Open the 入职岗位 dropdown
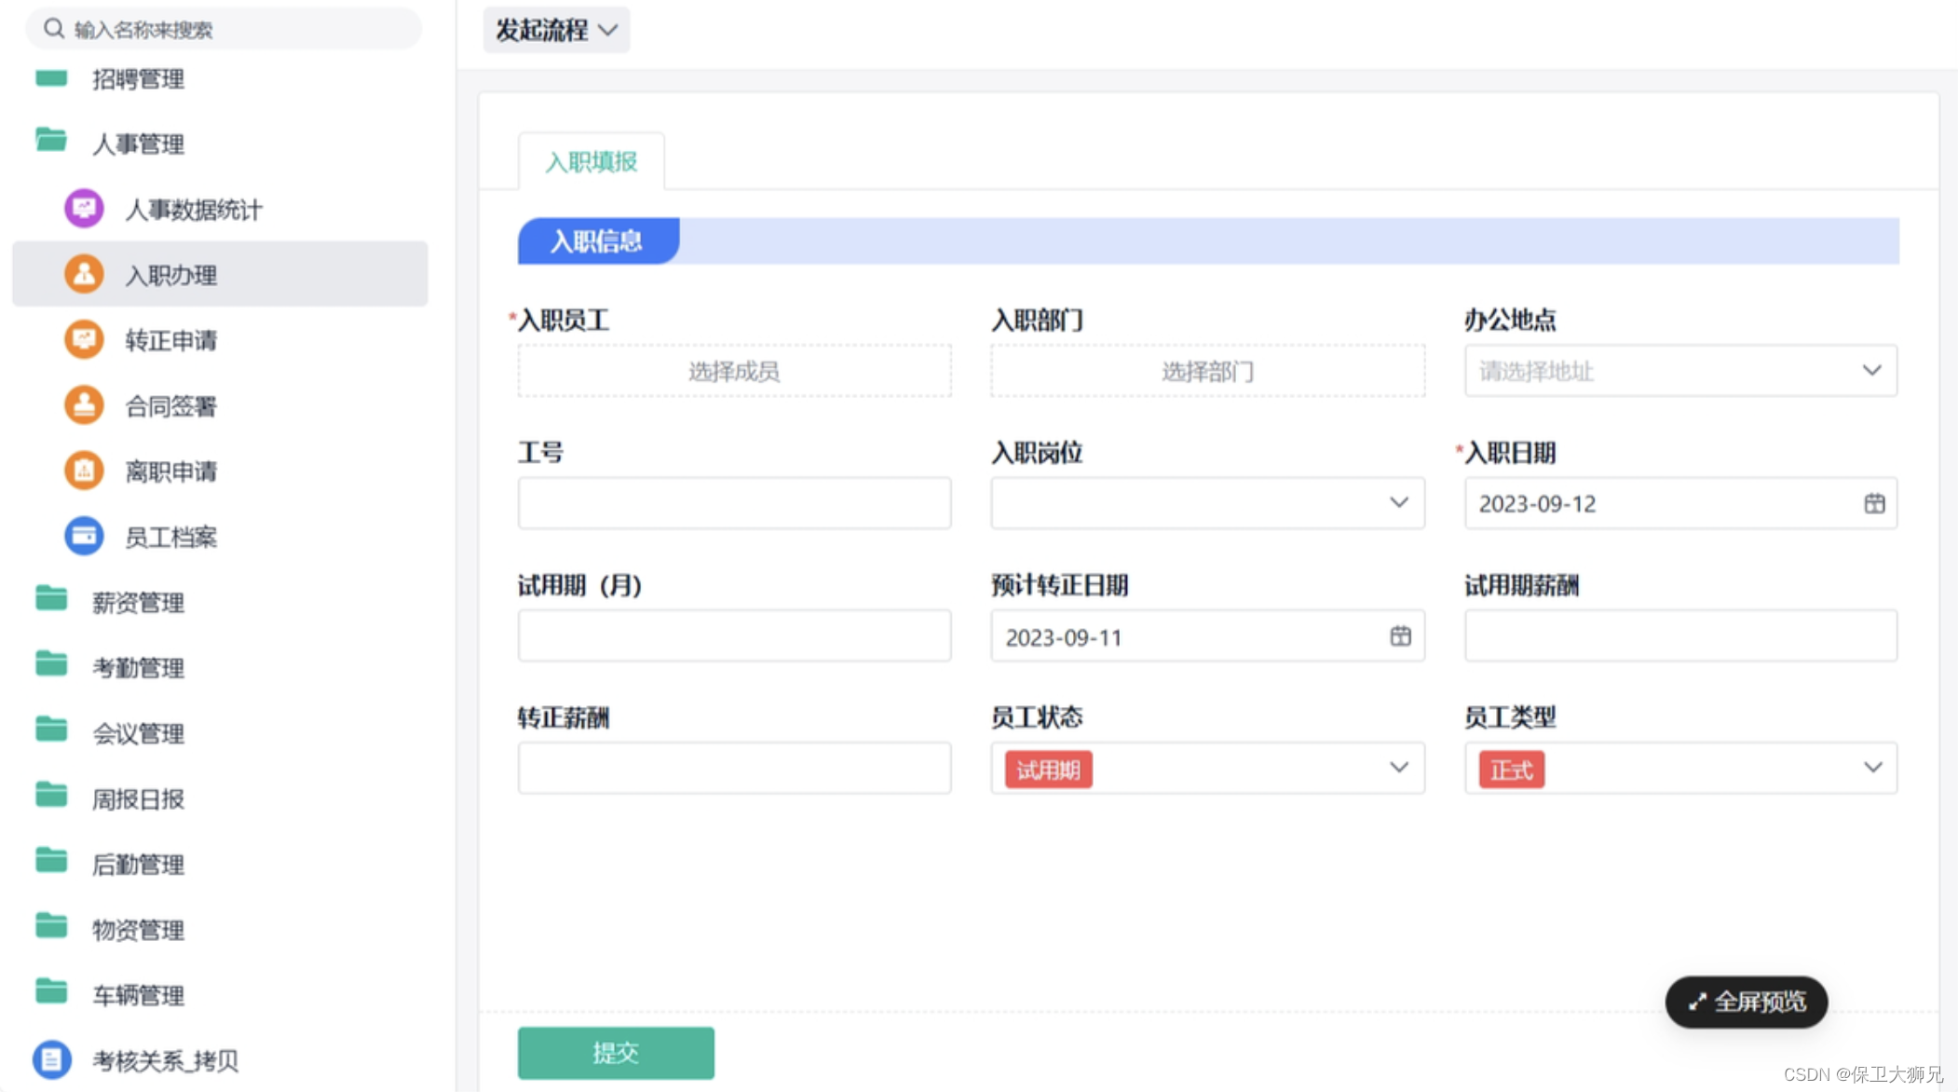Viewport: 1958px width, 1092px height. pyautogui.click(x=1398, y=503)
